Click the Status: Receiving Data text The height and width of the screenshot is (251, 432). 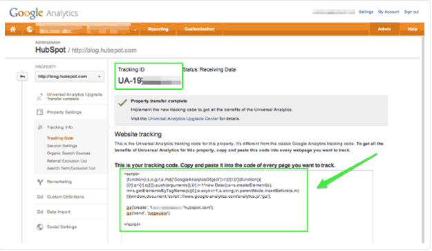209,69
